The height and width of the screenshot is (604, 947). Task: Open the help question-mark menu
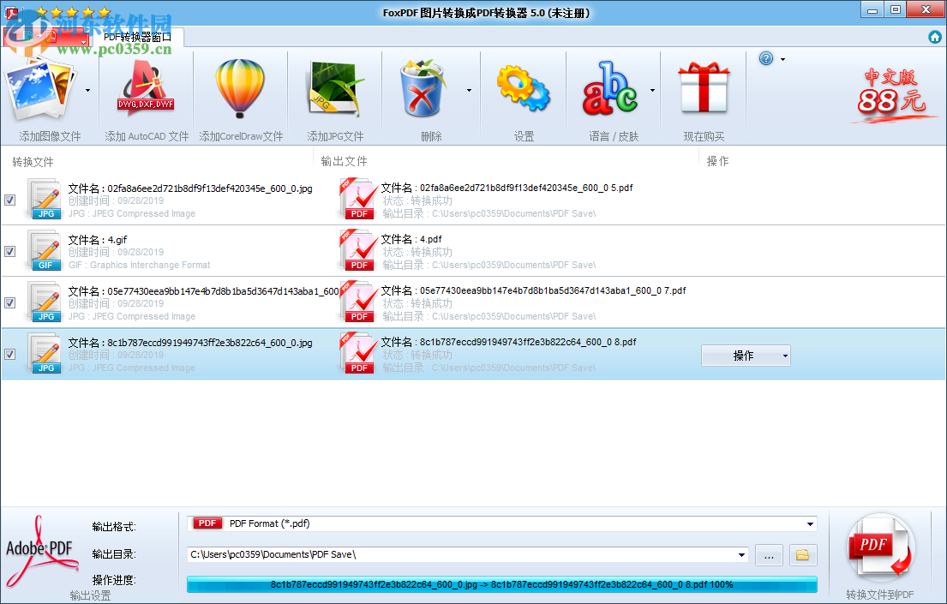tap(765, 58)
